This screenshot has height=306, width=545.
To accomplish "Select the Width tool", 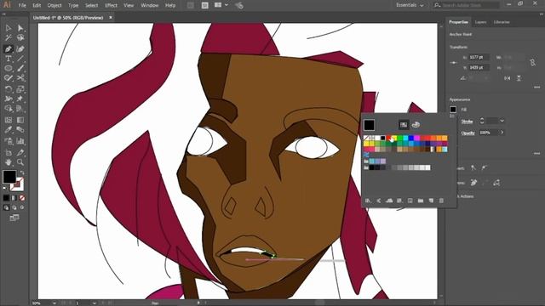I will tap(9, 99).
